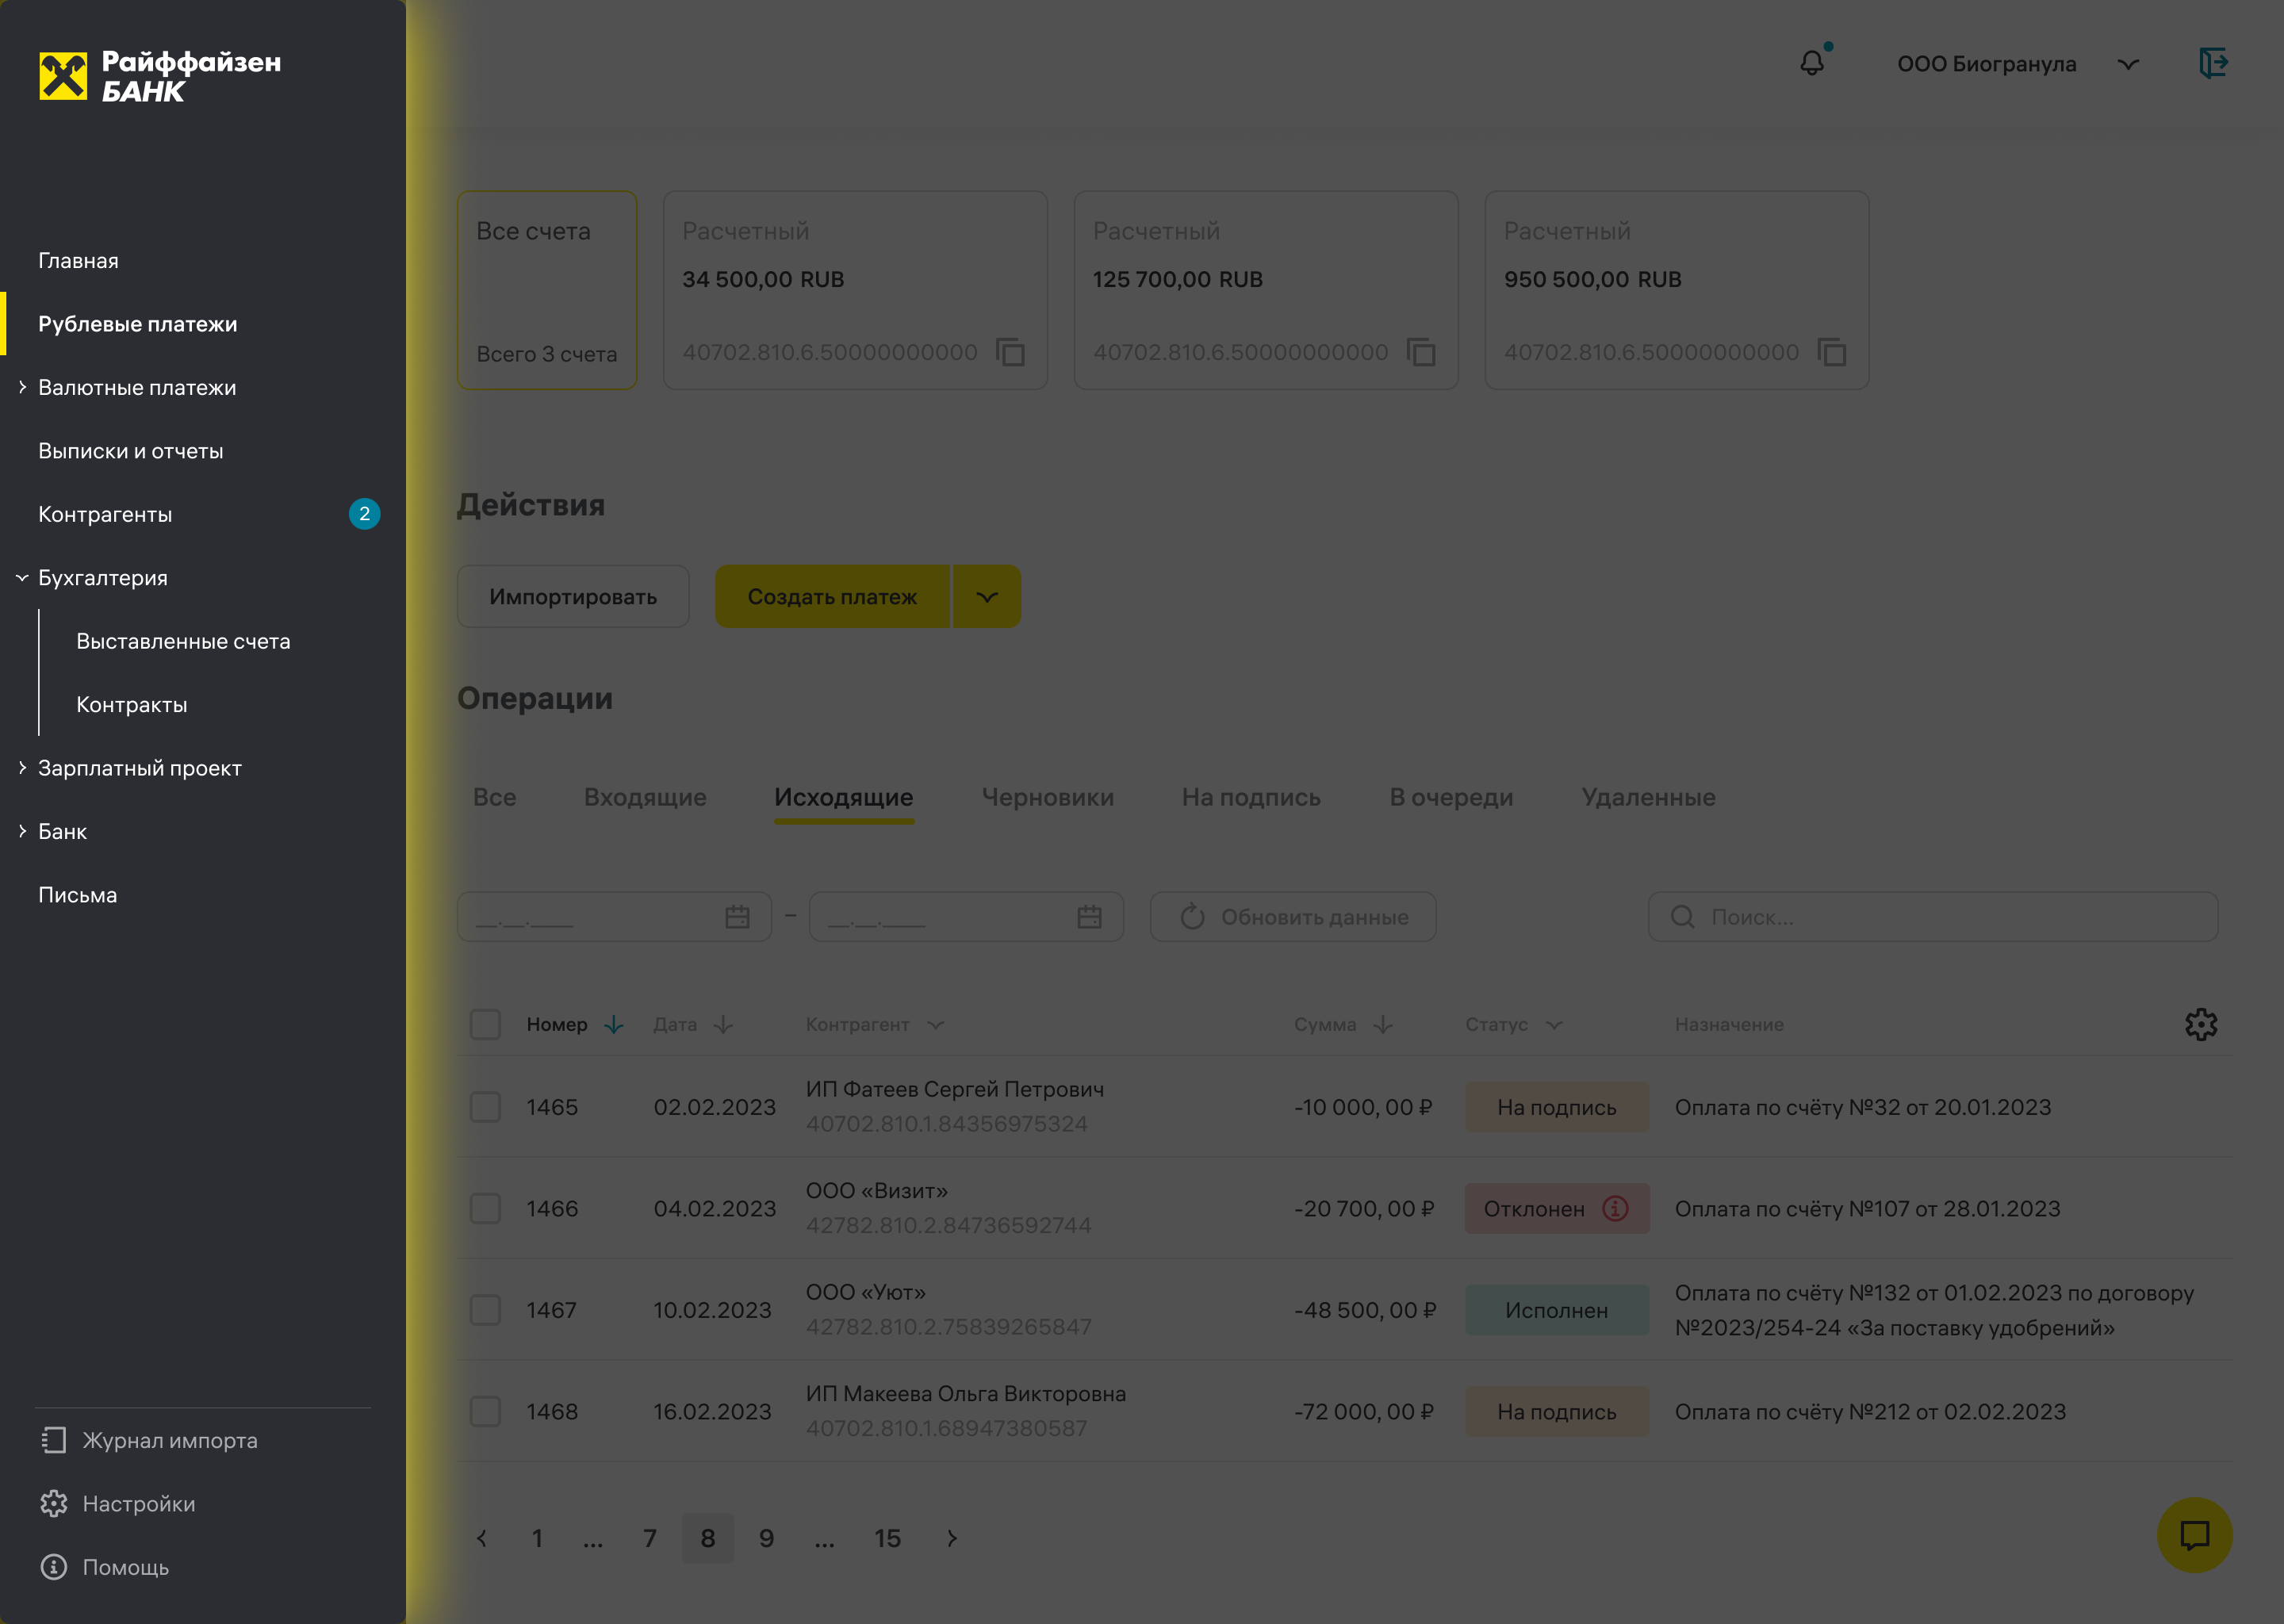This screenshot has height=1624, width=2284.
Task: Sort table by Сумма arrow
Action: (x=1383, y=1025)
